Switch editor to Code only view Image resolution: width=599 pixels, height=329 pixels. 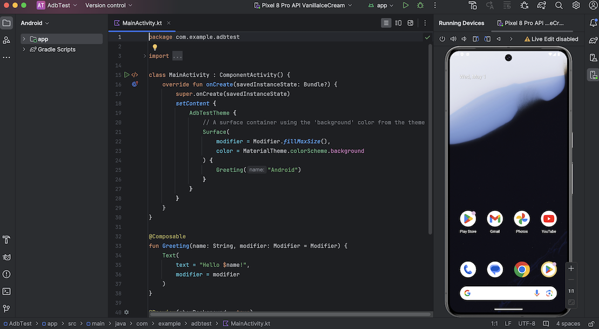click(386, 23)
